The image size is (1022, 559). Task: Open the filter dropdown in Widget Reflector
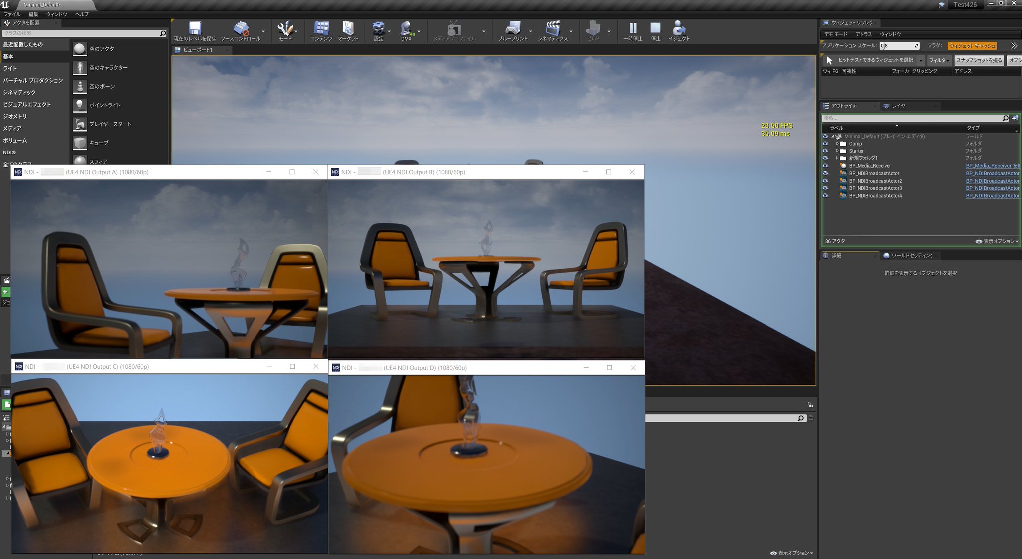click(x=939, y=60)
